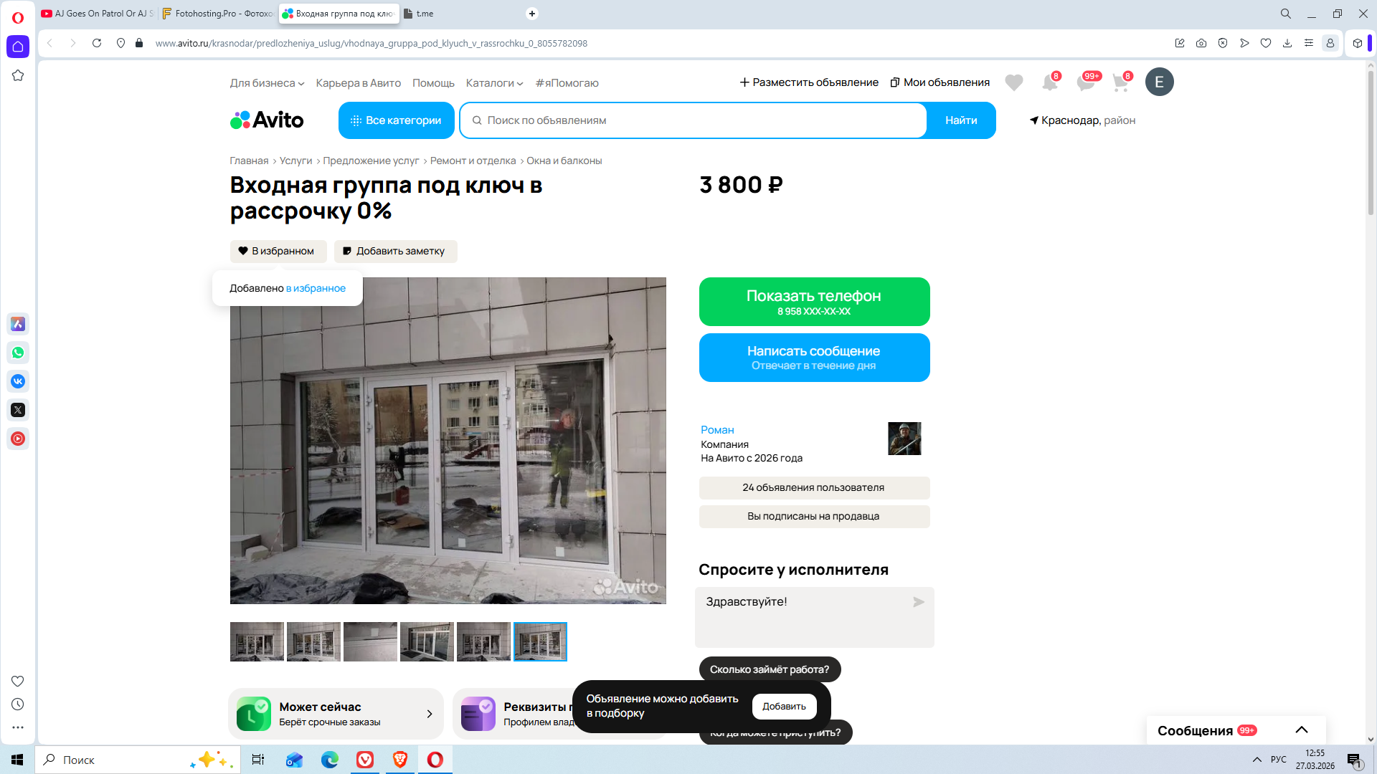This screenshot has height=774, width=1377.
Task: Click the page vertical scrollbar
Action: pos(1371,143)
